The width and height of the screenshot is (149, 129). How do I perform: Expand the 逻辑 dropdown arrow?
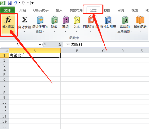click(65, 31)
